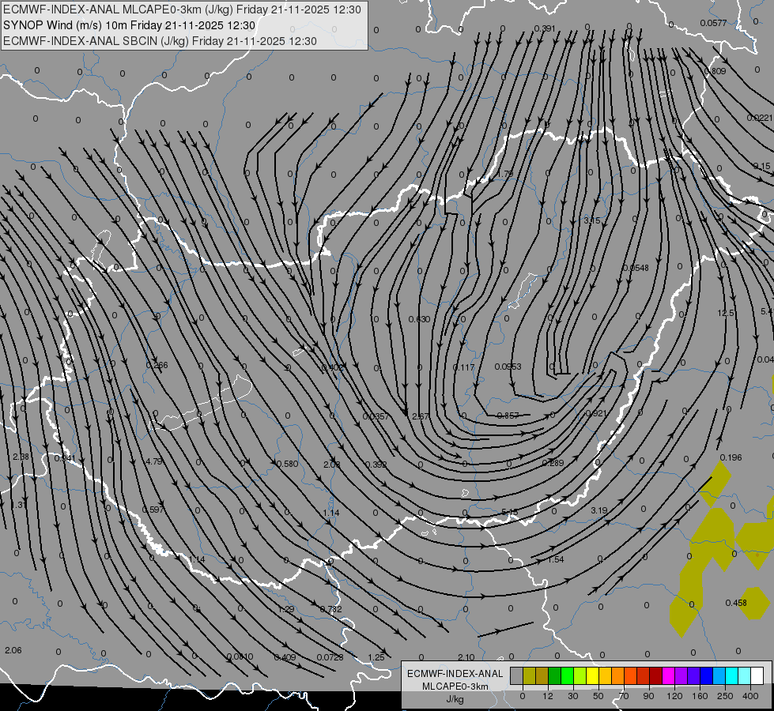Click the map value 0.0728

pyautogui.click(x=330, y=657)
